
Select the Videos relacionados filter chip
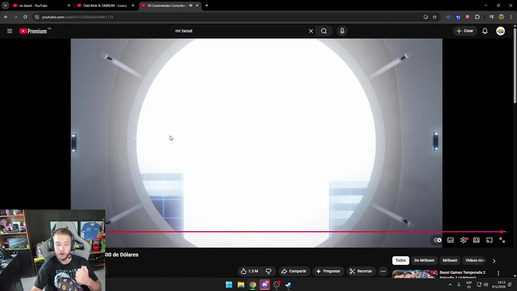475,260
